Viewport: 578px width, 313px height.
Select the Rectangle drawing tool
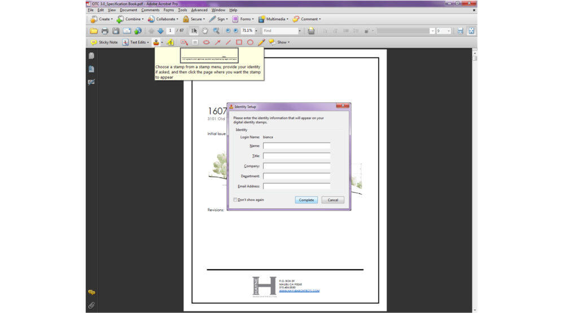click(239, 42)
